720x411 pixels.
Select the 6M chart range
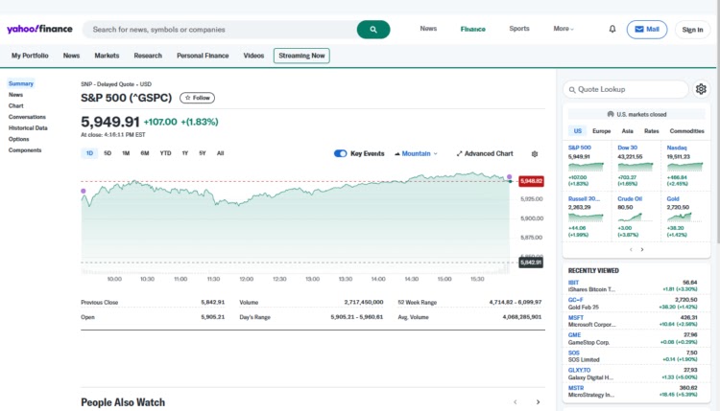145,153
